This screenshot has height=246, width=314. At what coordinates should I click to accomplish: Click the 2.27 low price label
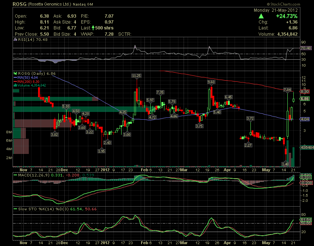pos(248,145)
